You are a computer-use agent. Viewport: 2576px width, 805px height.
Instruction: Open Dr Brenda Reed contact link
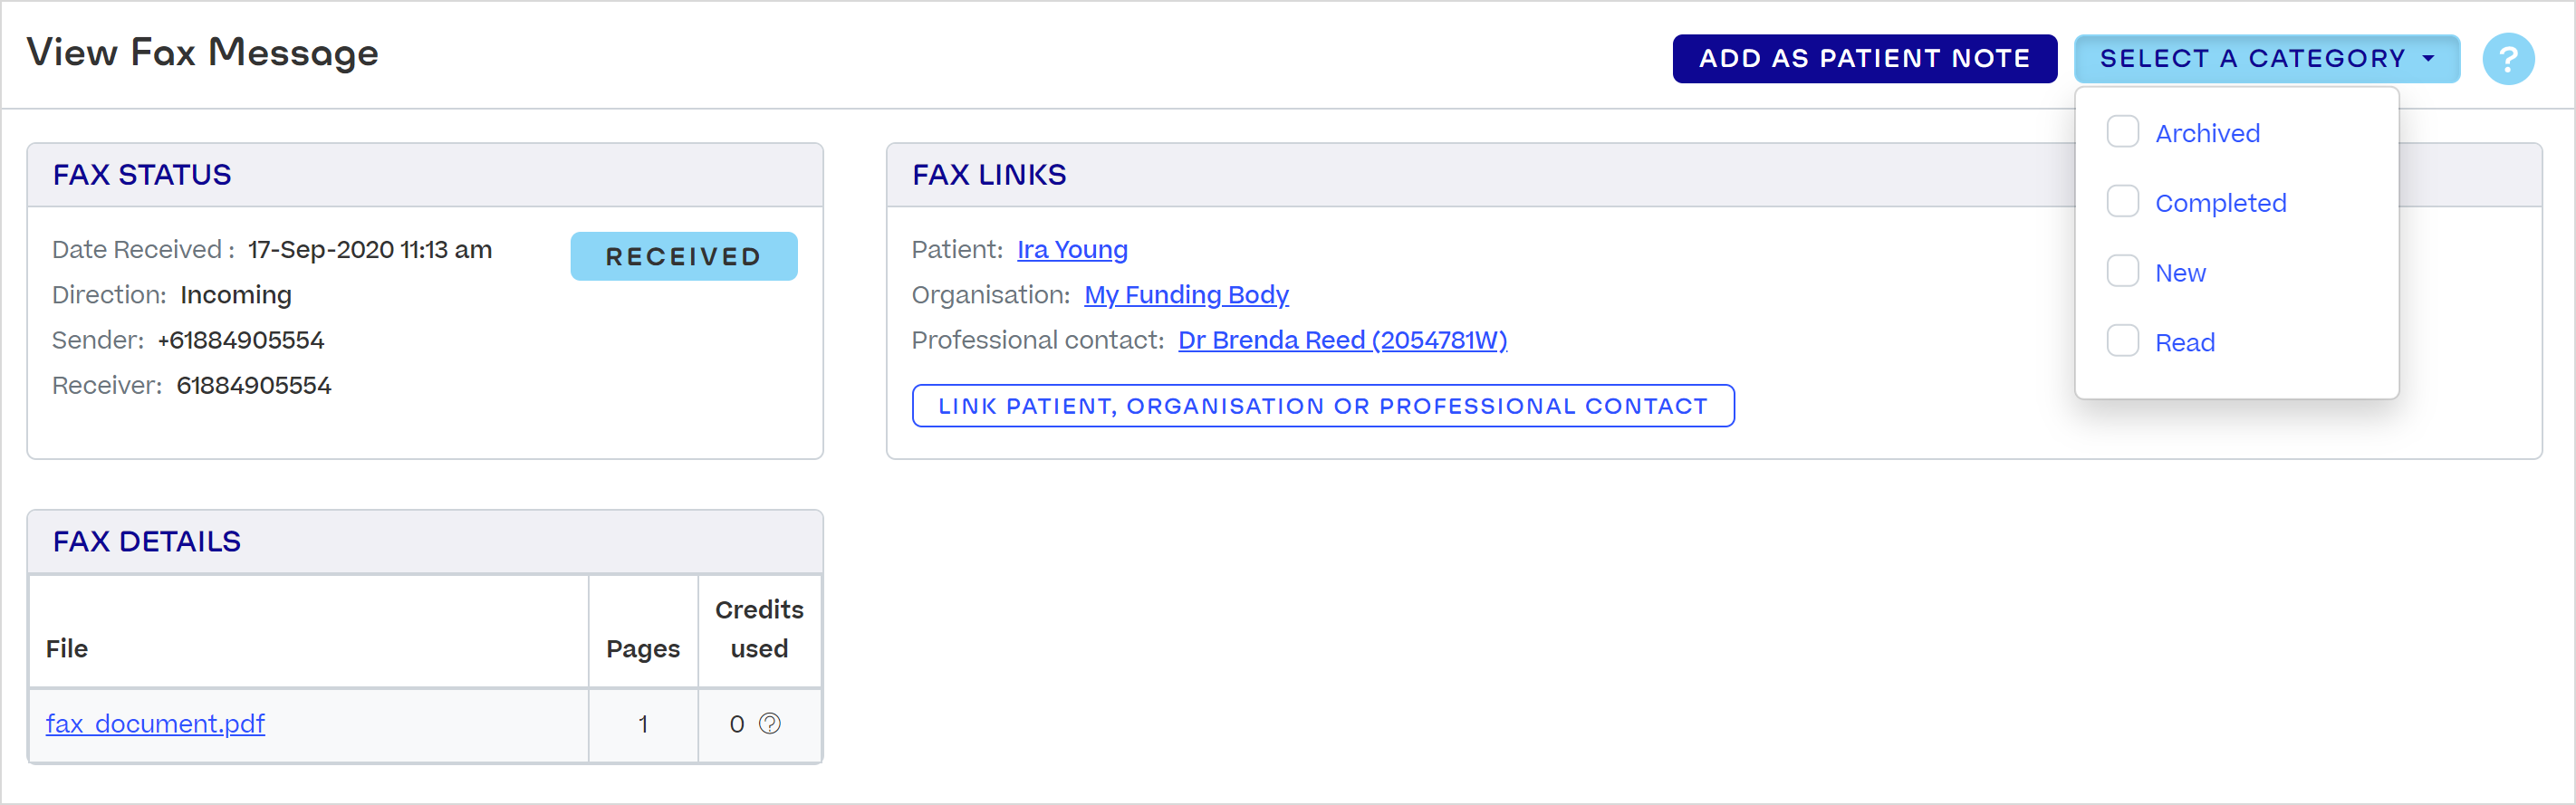click(x=1342, y=341)
